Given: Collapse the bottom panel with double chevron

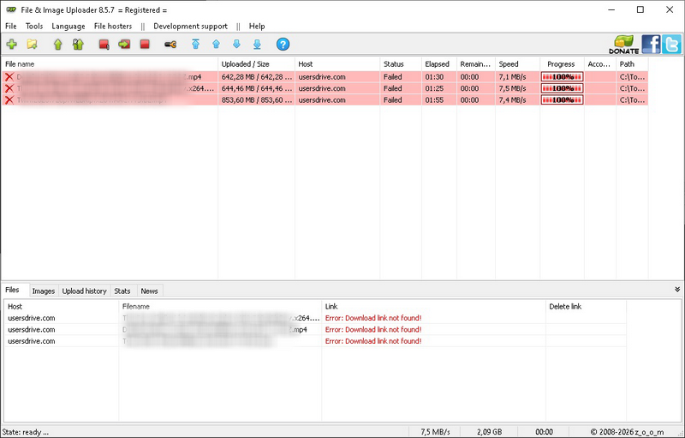Looking at the screenshot, I should 677,290.
